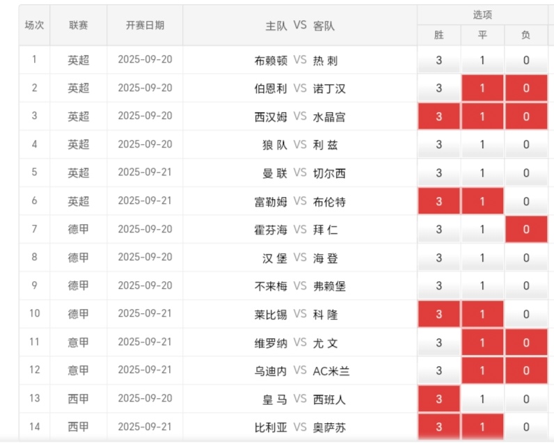Select win (3) for 曼联 VS 切尔西
The width and height of the screenshot is (554, 444).
point(439,173)
